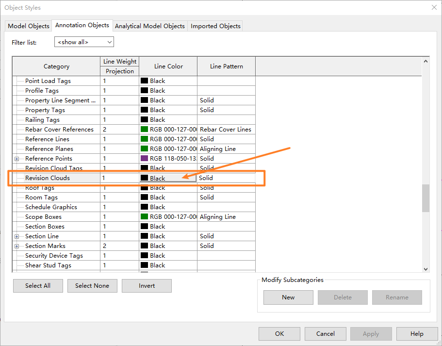Click the purple swatch for Reference Points
The height and width of the screenshot is (346, 442).
143,158
